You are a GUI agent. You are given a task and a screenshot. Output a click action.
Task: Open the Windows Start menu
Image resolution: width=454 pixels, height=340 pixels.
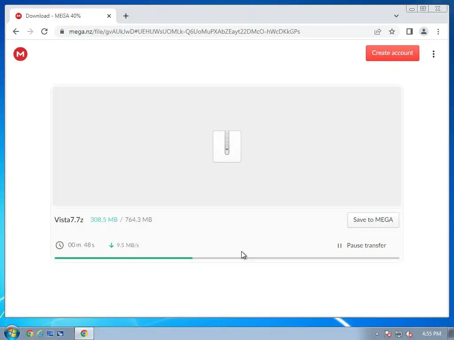[12, 333]
